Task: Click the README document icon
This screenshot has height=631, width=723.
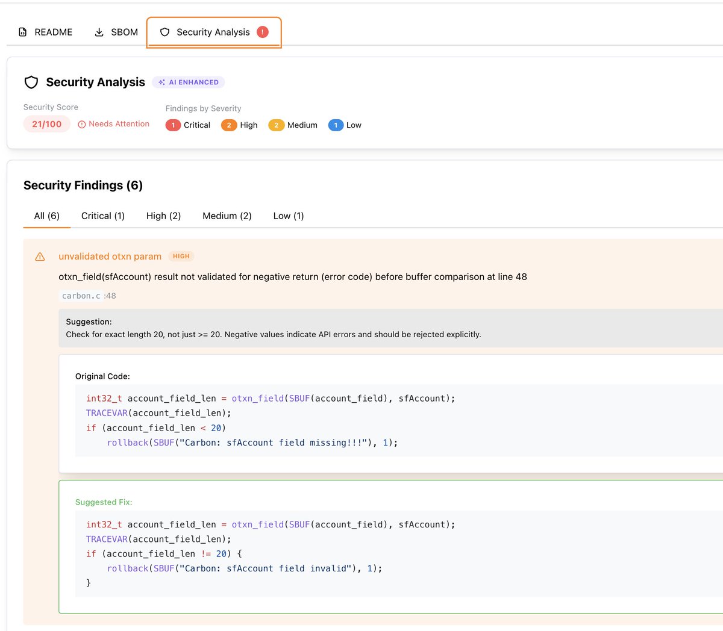Action: [x=23, y=32]
